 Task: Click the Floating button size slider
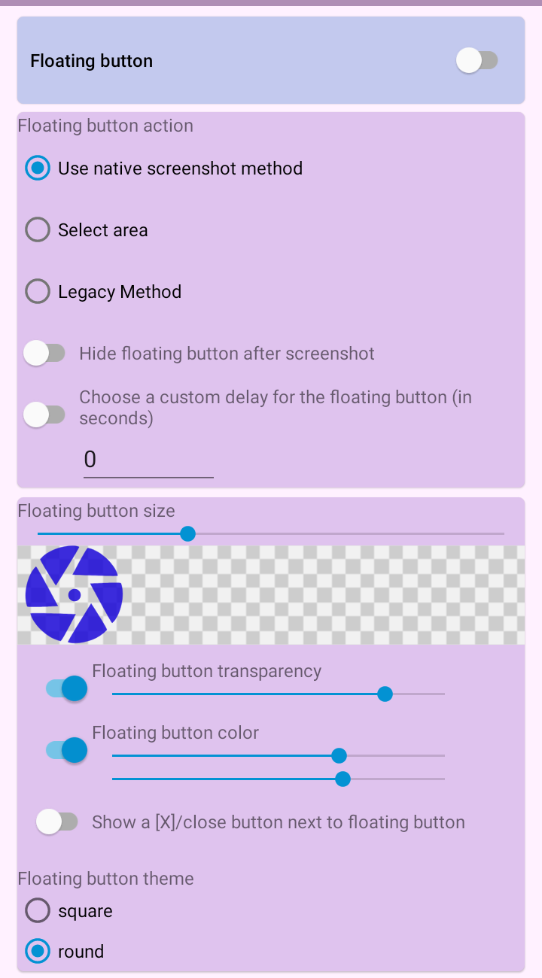coord(271,534)
